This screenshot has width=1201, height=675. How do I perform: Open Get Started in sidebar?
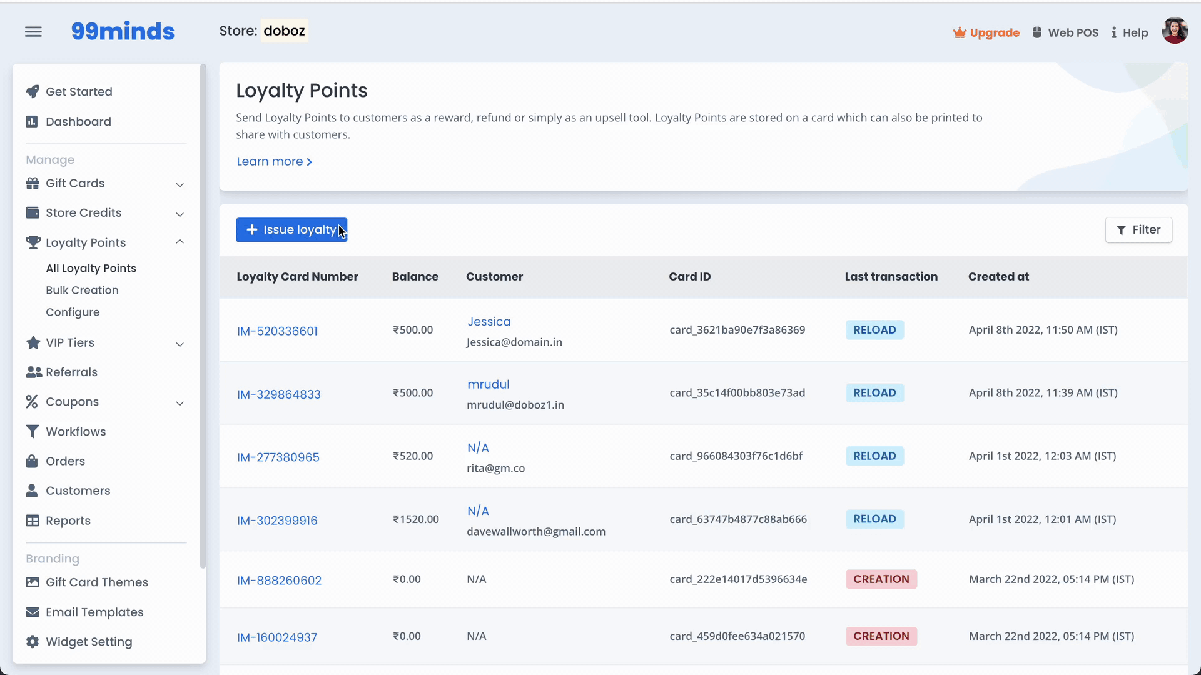79,91
